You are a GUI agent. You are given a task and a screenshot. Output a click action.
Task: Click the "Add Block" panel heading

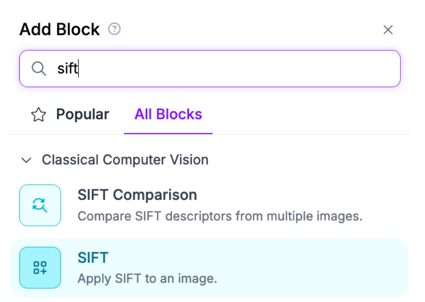[60, 30]
